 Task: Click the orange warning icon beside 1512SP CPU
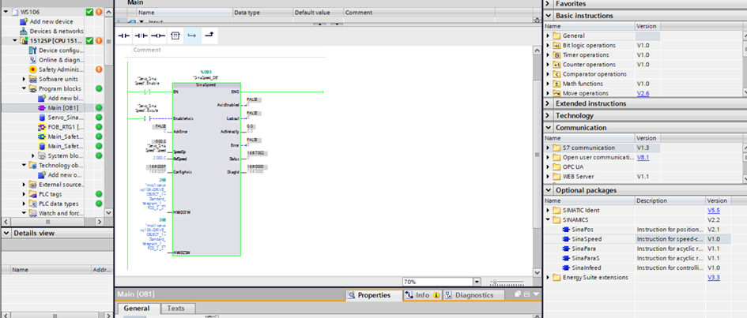click(x=99, y=41)
